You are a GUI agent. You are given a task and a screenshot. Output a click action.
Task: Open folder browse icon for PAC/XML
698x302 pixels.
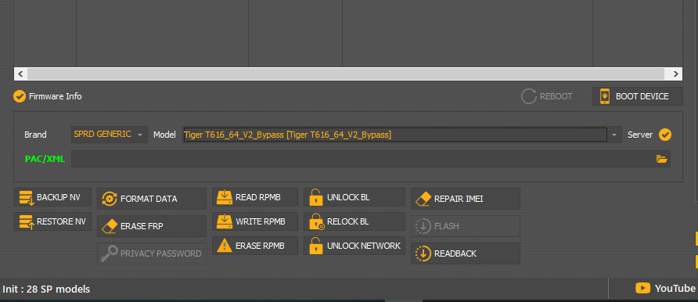[x=662, y=159]
